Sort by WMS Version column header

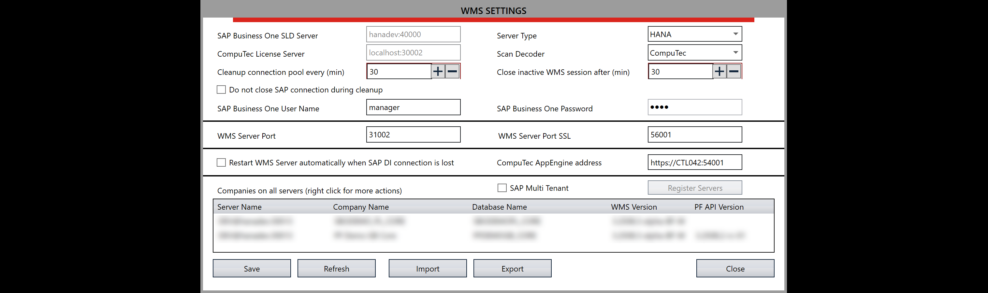pyautogui.click(x=633, y=207)
